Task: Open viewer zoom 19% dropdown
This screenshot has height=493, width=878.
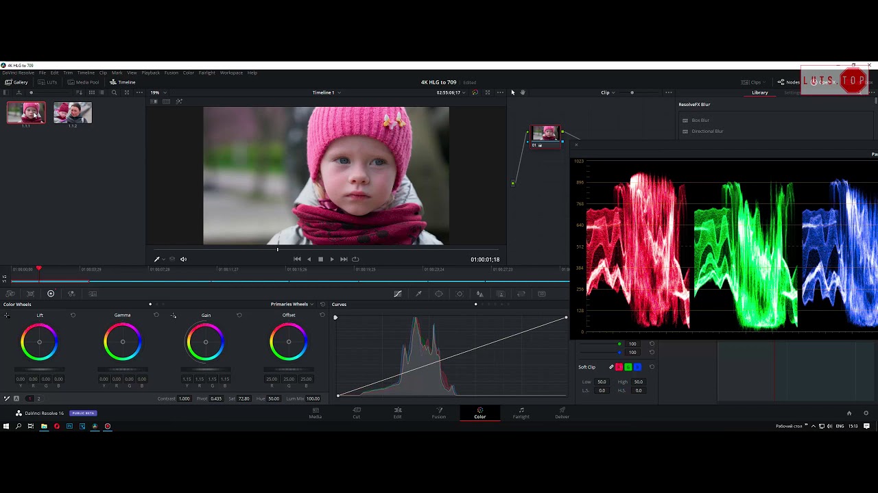Action: point(157,92)
